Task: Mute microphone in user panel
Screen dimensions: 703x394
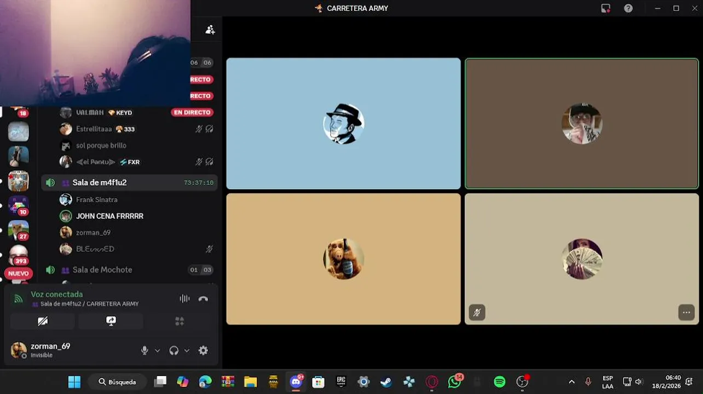Action: coord(145,351)
